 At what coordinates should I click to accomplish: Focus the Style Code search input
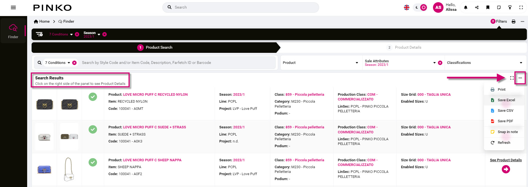177,63
